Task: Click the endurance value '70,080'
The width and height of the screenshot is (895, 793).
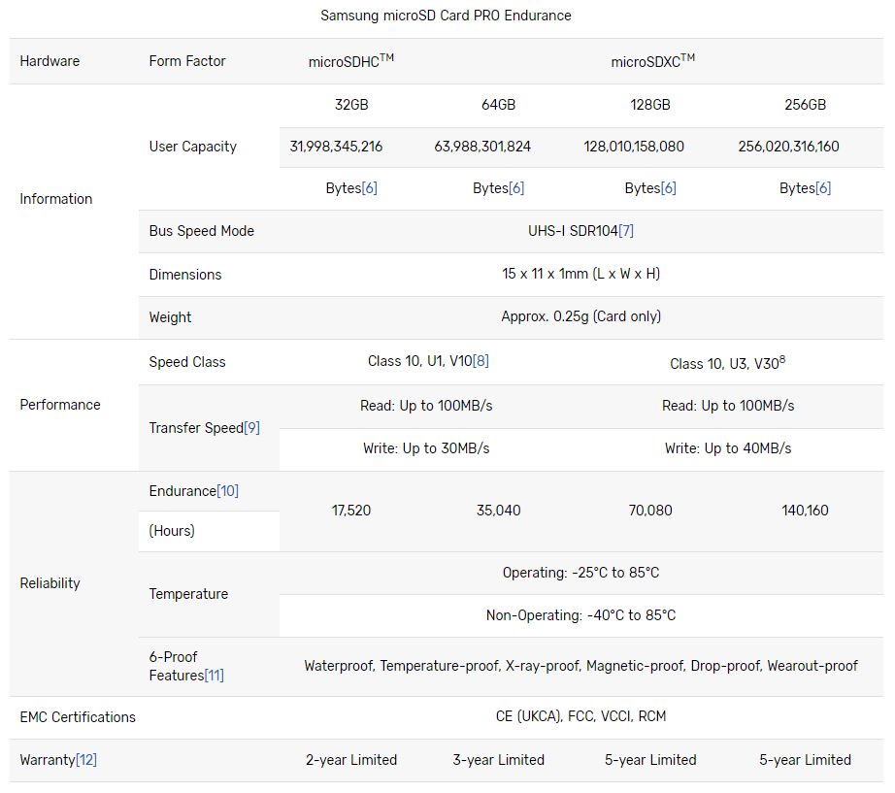Action: [650, 511]
